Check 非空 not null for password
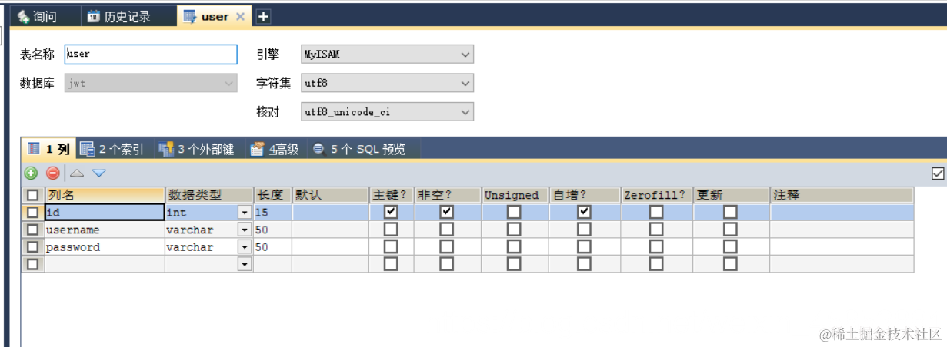 [446, 247]
